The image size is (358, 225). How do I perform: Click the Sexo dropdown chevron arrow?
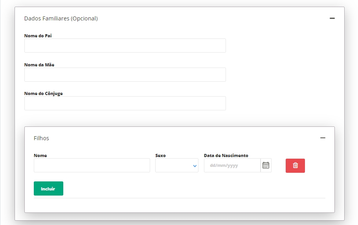[195, 166]
